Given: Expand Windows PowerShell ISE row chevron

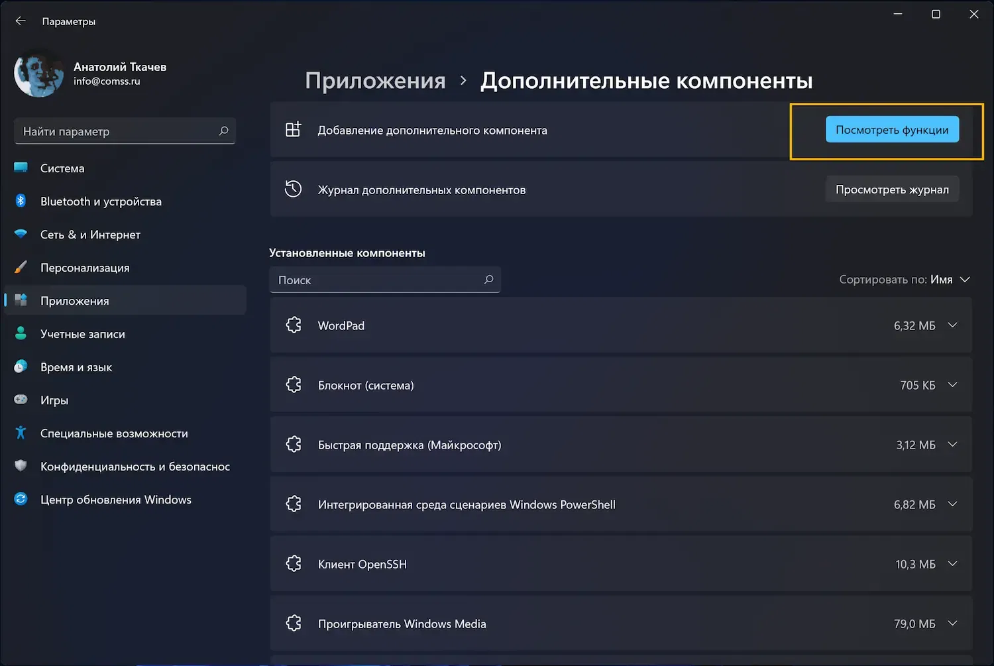Looking at the screenshot, I should (x=952, y=504).
